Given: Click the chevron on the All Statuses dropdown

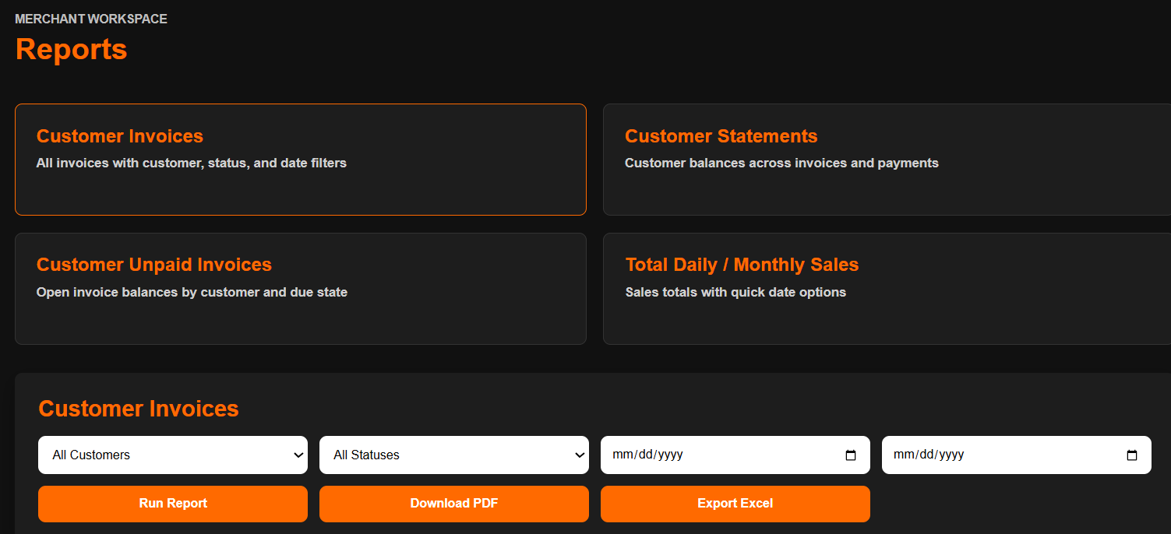Looking at the screenshot, I should [580, 455].
